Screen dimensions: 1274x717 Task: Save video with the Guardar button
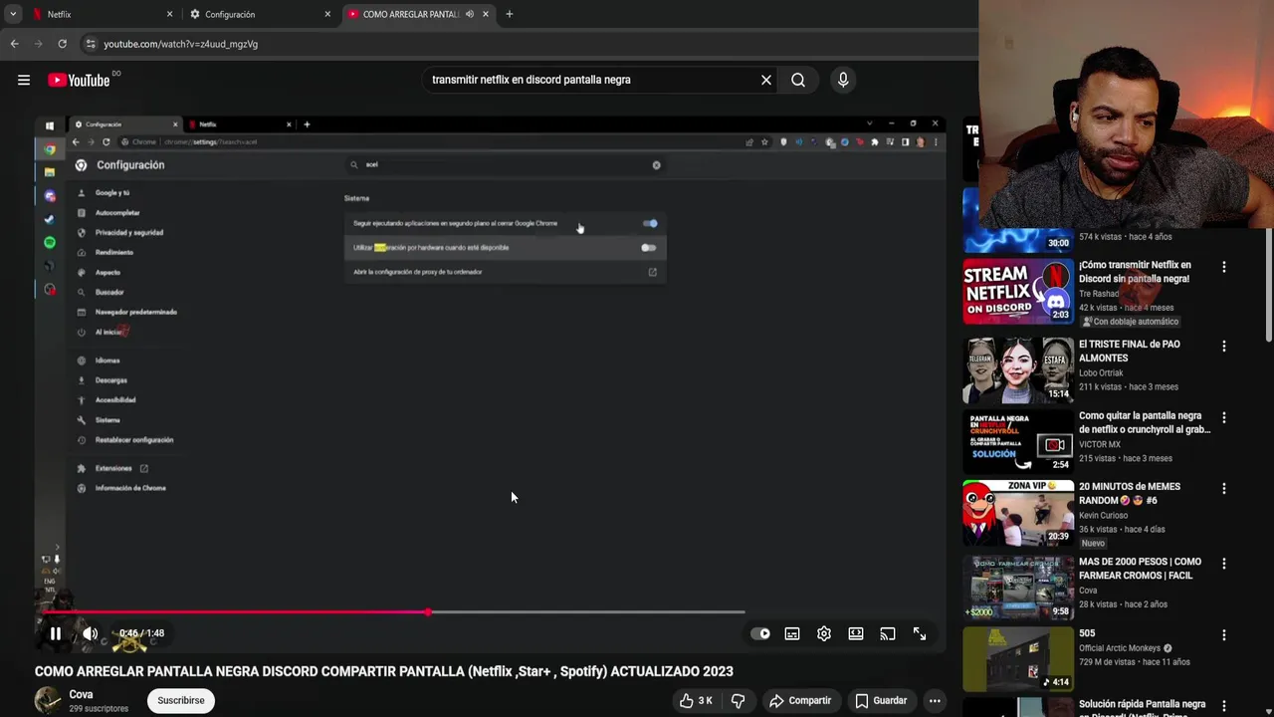pyautogui.click(x=881, y=700)
